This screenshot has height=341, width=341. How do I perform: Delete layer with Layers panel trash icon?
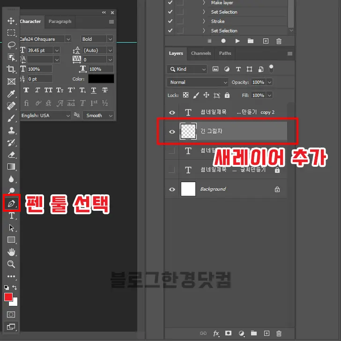click(x=279, y=334)
